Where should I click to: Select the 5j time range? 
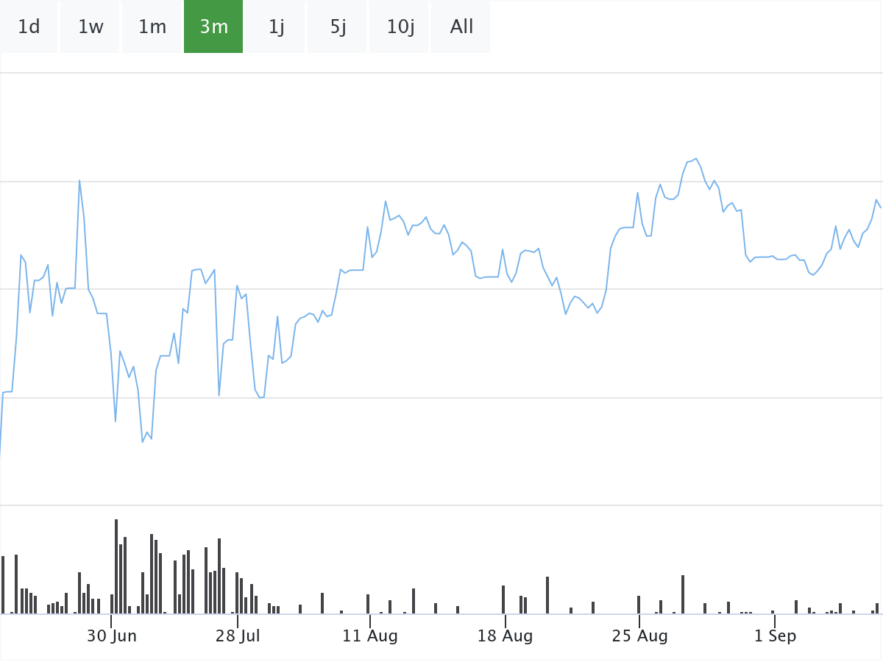coord(338,27)
